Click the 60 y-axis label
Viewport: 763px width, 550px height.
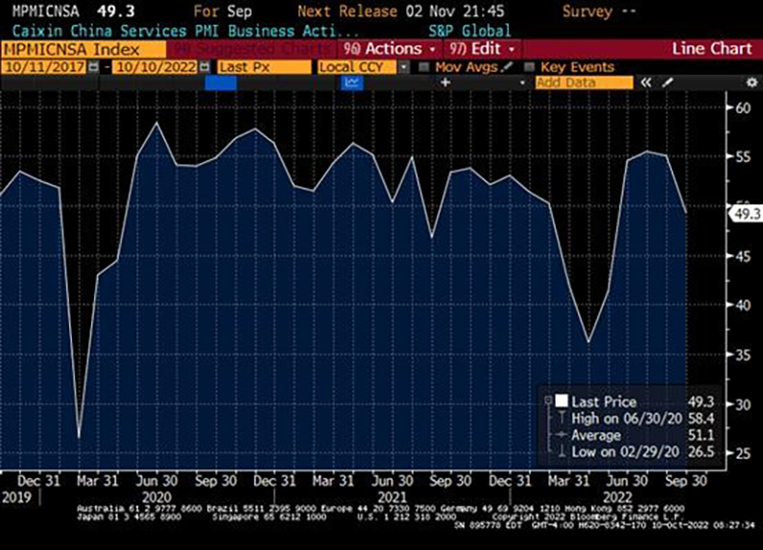[743, 108]
